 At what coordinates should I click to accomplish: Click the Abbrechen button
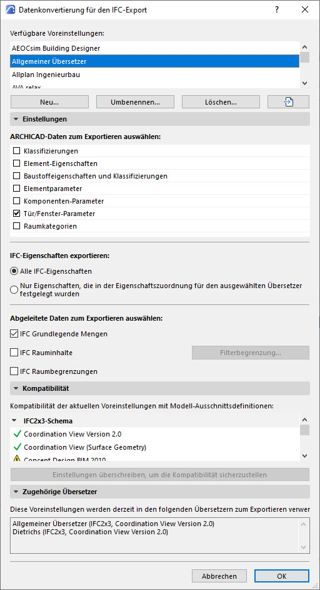tap(219, 576)
